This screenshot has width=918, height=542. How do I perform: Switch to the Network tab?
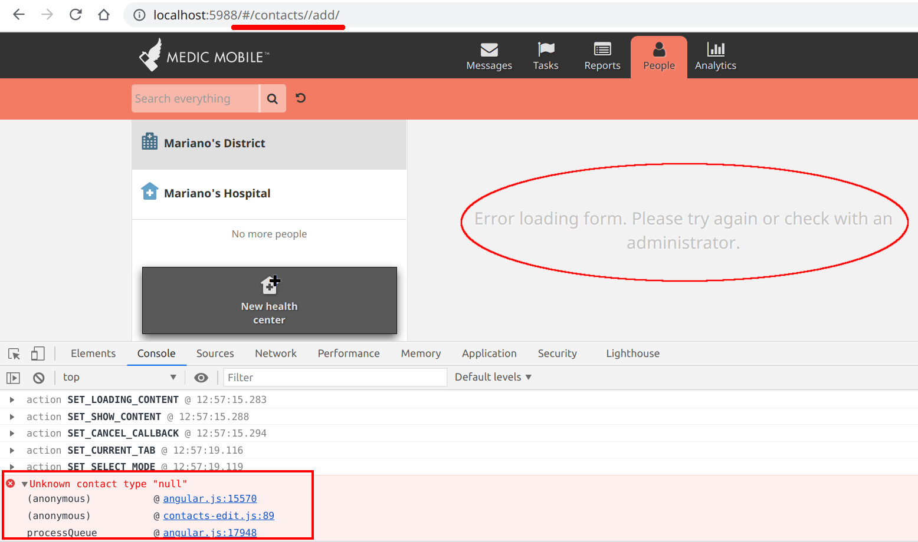click(x=276, y=353)
